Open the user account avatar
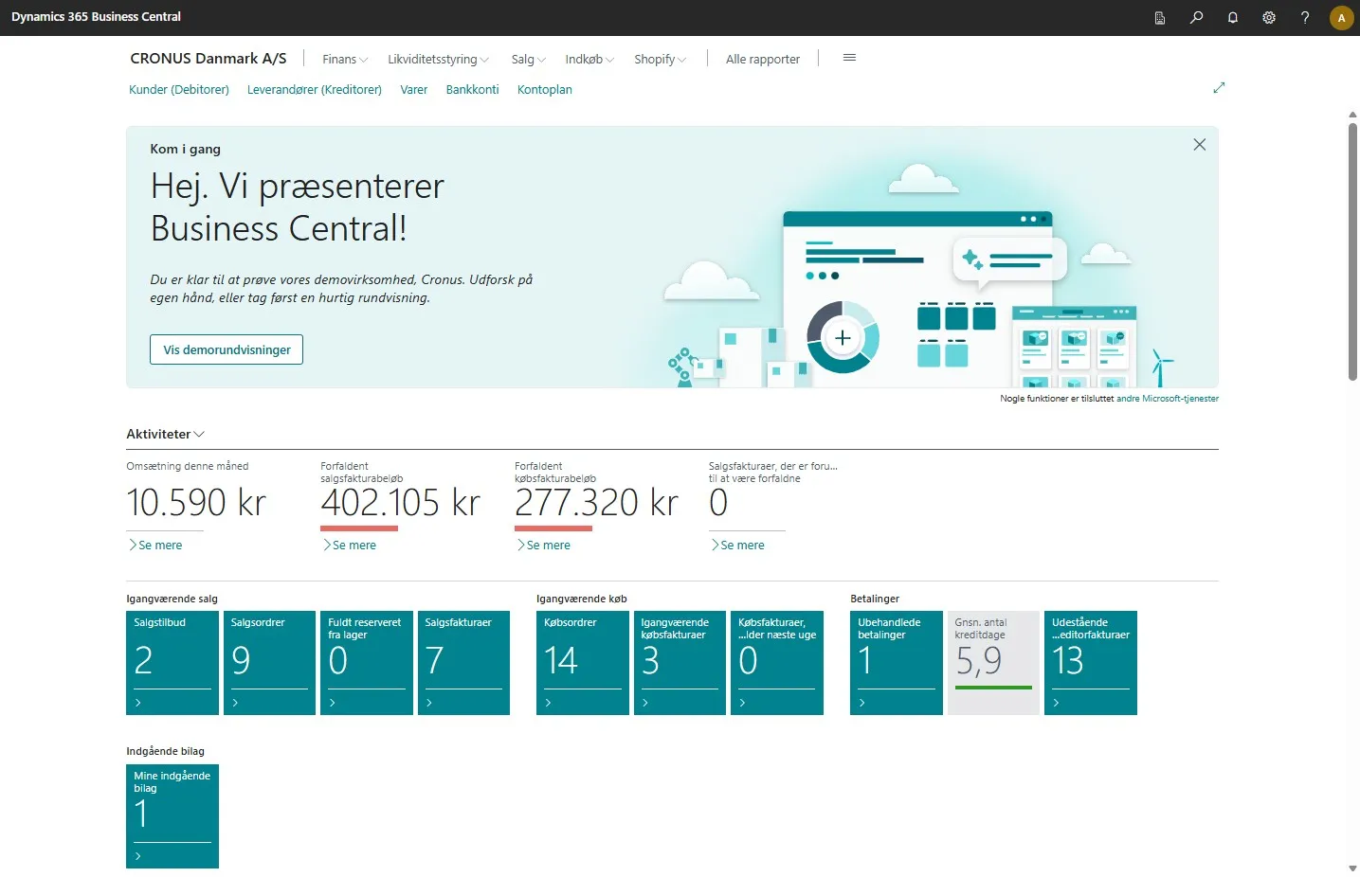 [x=1341, y=18]
